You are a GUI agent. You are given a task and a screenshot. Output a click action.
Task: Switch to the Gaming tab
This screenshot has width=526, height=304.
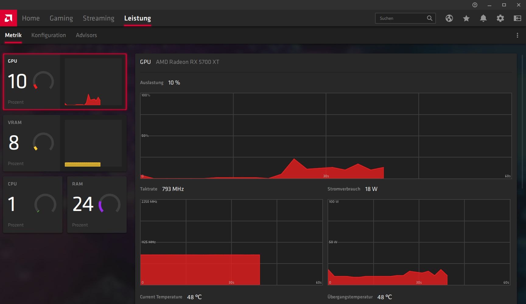click(x=61, y=18)
